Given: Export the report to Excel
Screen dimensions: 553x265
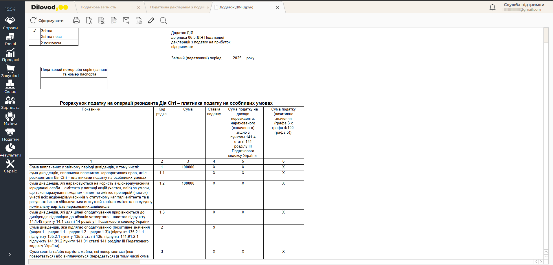Looking at the screenshot, I should [x=101, y=20].
